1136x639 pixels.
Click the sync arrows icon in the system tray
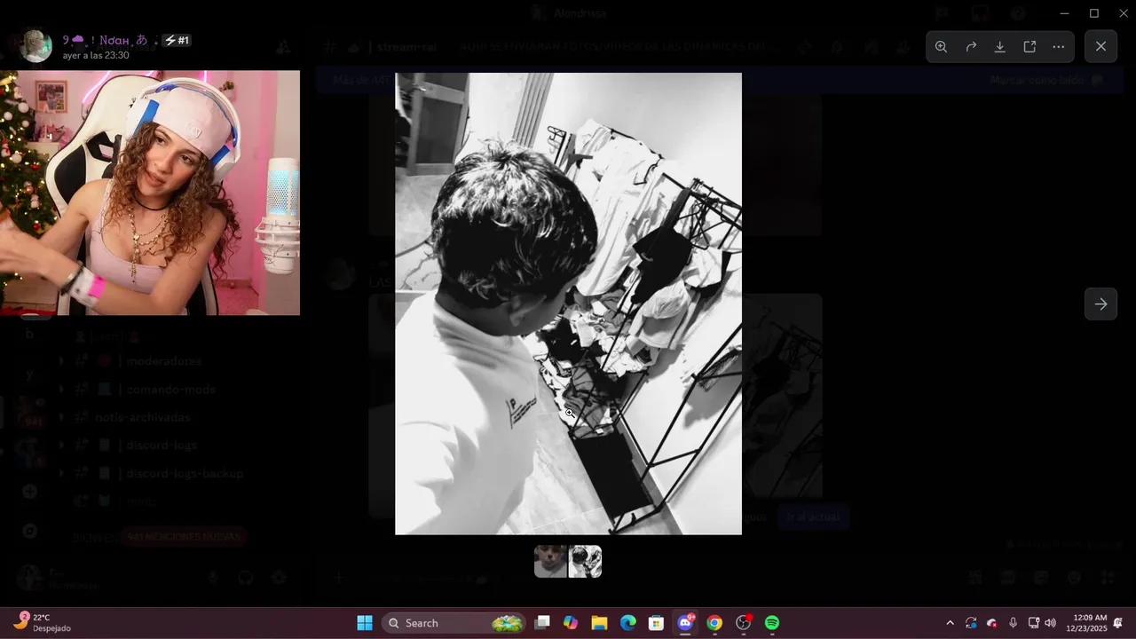click(x=971, y=623)
